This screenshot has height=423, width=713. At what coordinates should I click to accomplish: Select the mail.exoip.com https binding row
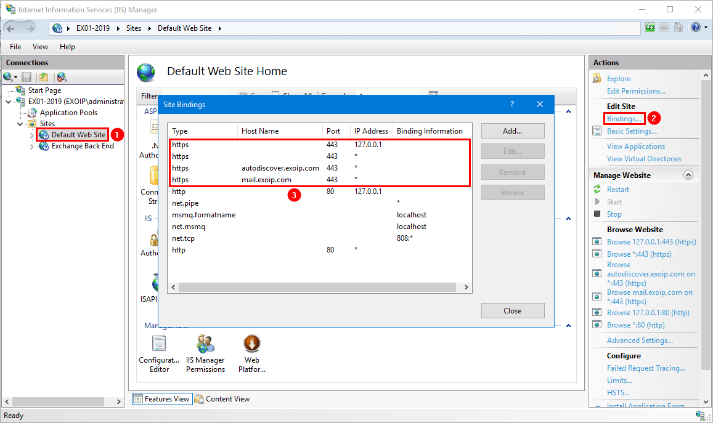320,180
